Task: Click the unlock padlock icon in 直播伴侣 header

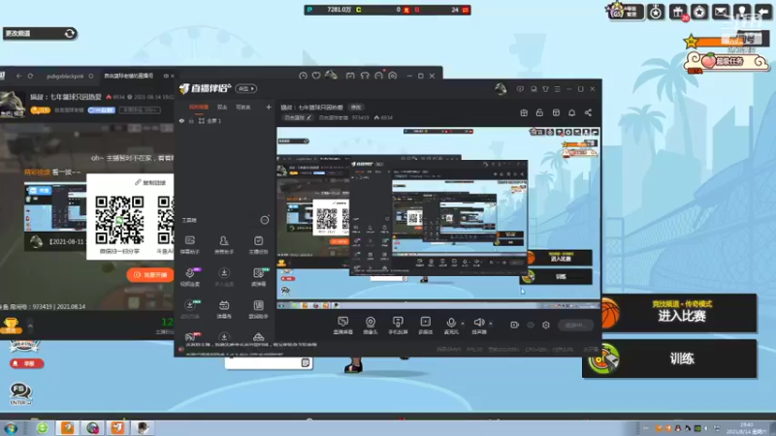Action: coord(539,112)
